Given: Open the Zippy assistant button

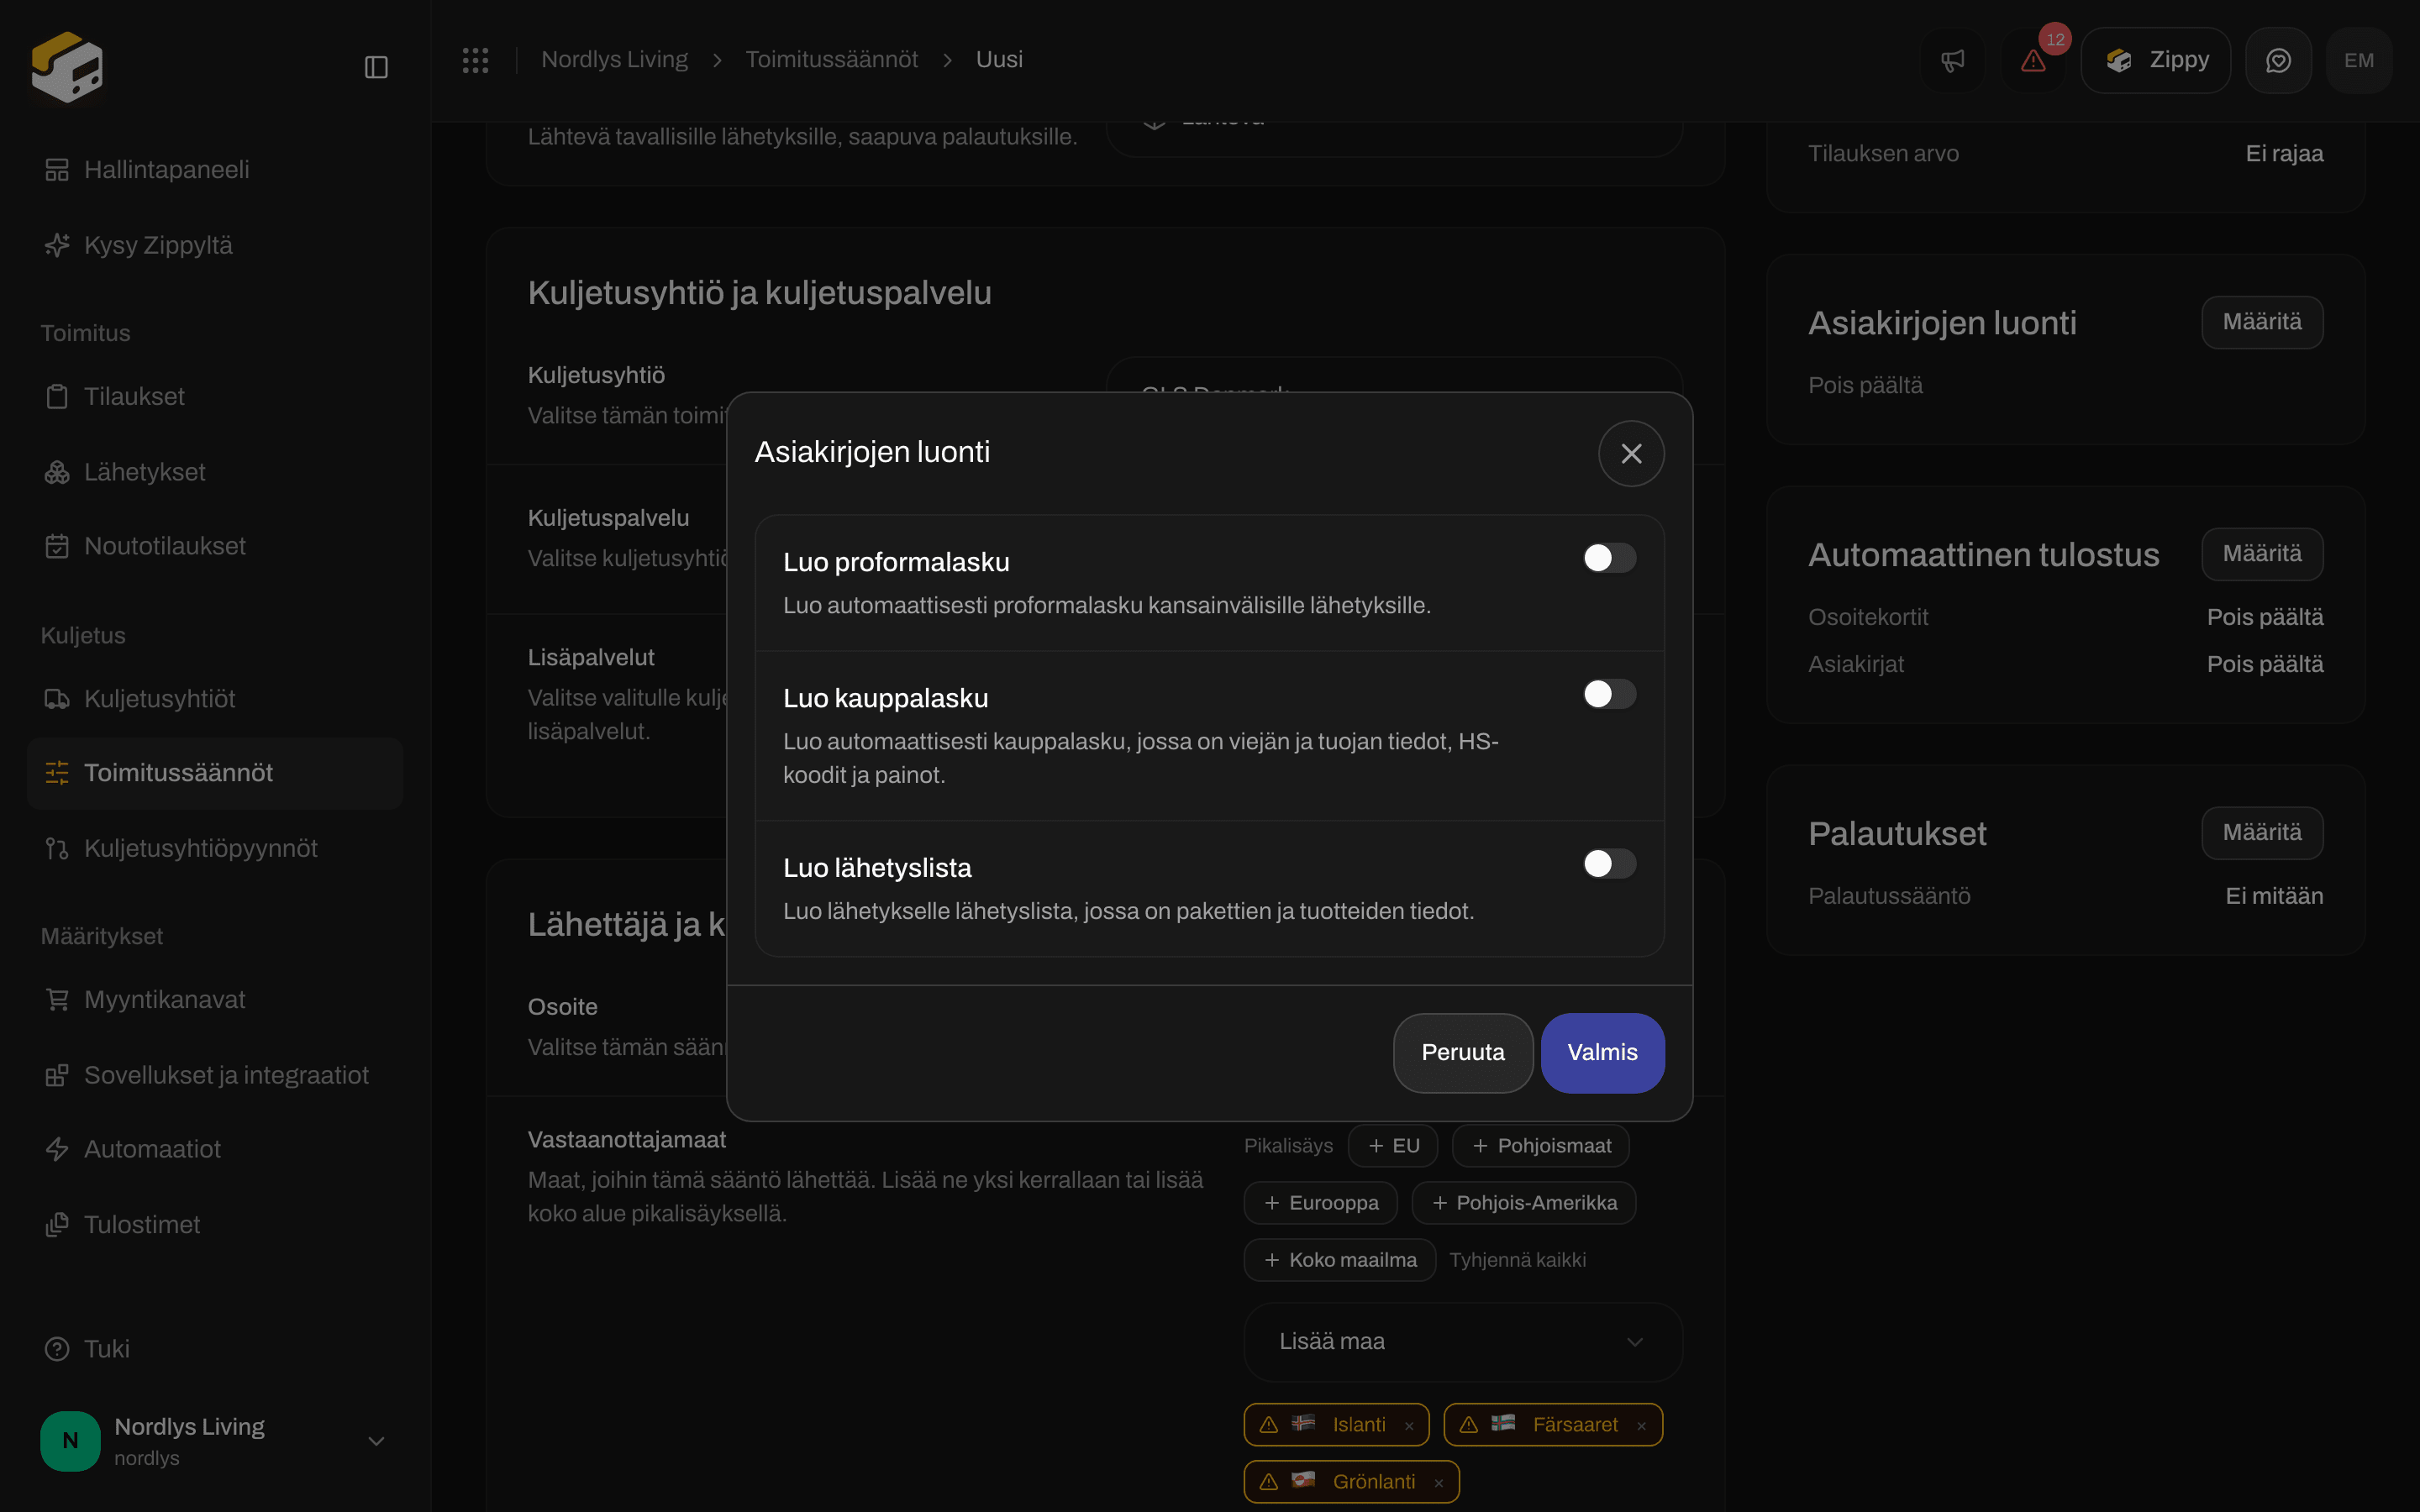Looking at the screenshot, I should click(2156, 60).
